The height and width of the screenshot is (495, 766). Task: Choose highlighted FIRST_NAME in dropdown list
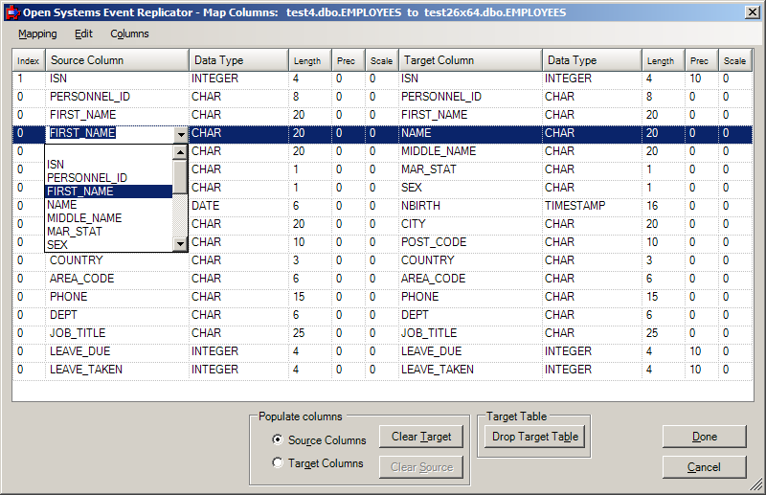pyautogui.click(x=108, y=191)
